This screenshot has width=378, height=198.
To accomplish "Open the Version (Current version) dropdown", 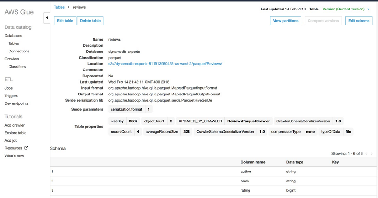I will pos(346,9).
